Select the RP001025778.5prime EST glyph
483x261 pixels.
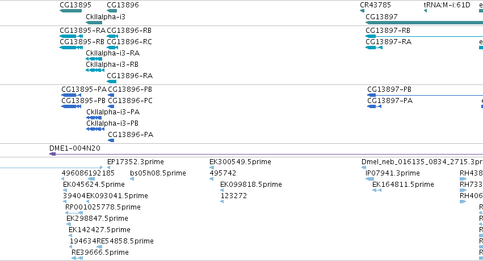coord(74,213)
